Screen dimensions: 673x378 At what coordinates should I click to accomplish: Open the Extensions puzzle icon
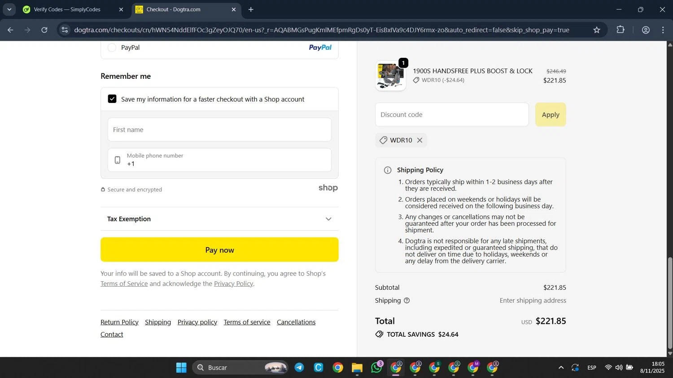621,30
